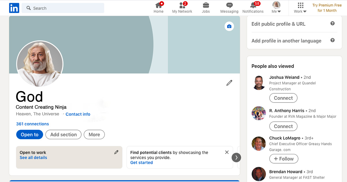Click Try Premium Free for 1 Month

(327, 8)
